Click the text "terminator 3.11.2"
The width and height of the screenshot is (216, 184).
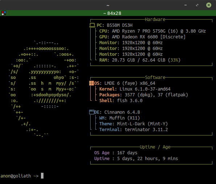coord(146,129)
